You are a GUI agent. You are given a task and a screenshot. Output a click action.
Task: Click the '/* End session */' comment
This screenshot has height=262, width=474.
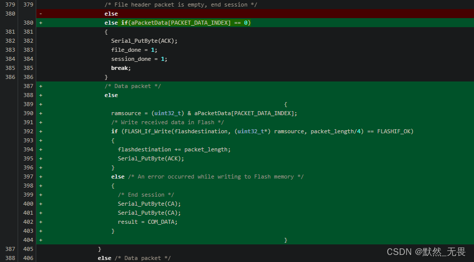pyautogui.click(x=146, y=195)
